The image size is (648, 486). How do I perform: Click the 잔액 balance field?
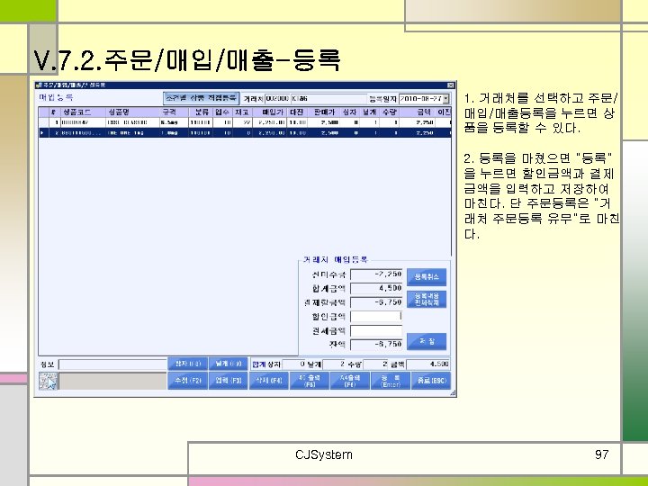pos(376,344)
